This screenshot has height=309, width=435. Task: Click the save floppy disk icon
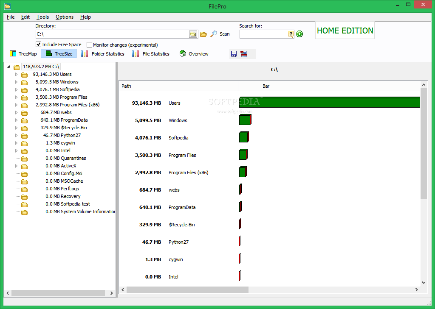coord(234,54)
